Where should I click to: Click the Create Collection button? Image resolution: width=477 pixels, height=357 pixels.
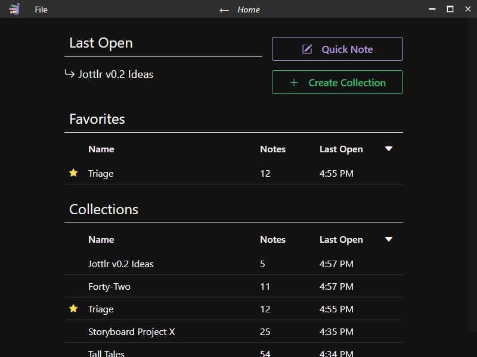pos(337,82)
